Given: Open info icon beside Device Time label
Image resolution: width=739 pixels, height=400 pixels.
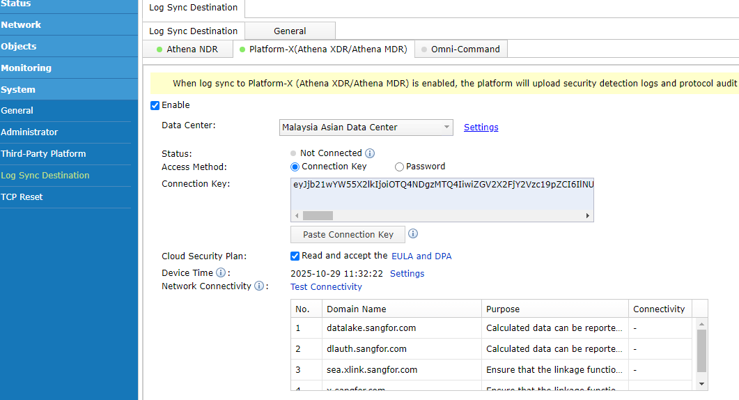Looking at the screenshot, I should coord(221,272).
